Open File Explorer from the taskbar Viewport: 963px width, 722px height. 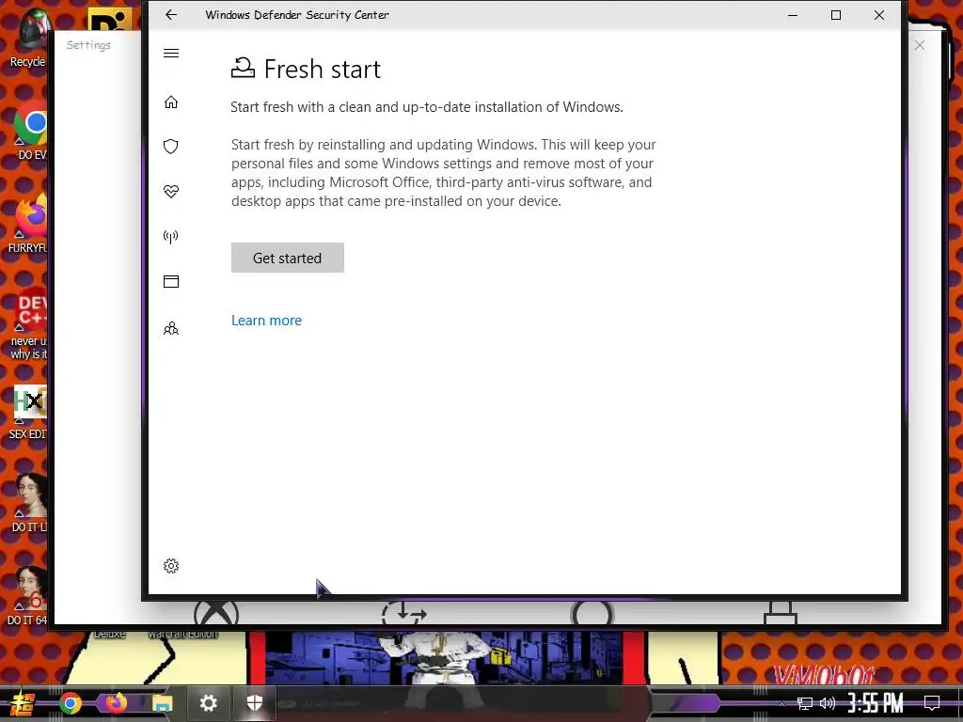(x=162, y=703)
